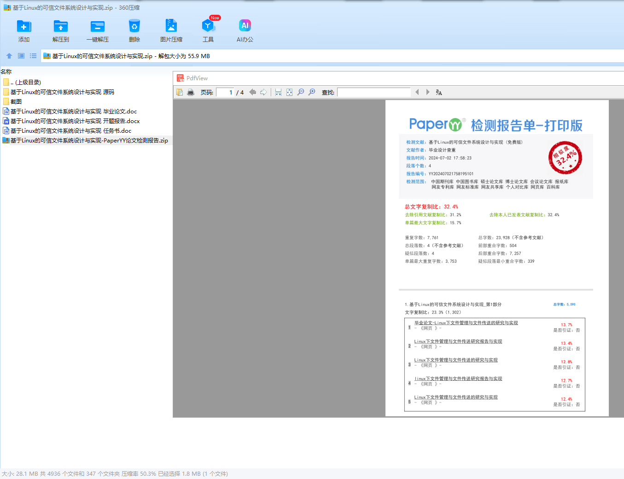Select the 任务书.doc file
624x479 pixels.
pos(67,130)
